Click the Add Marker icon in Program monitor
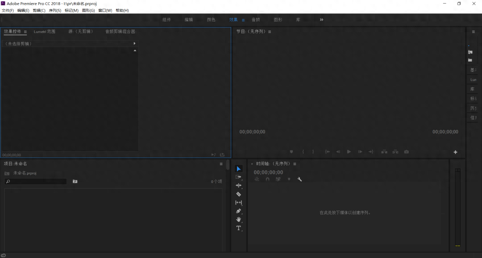The height and width of the screenshot is (258, 482). click(x=291, y=152)
